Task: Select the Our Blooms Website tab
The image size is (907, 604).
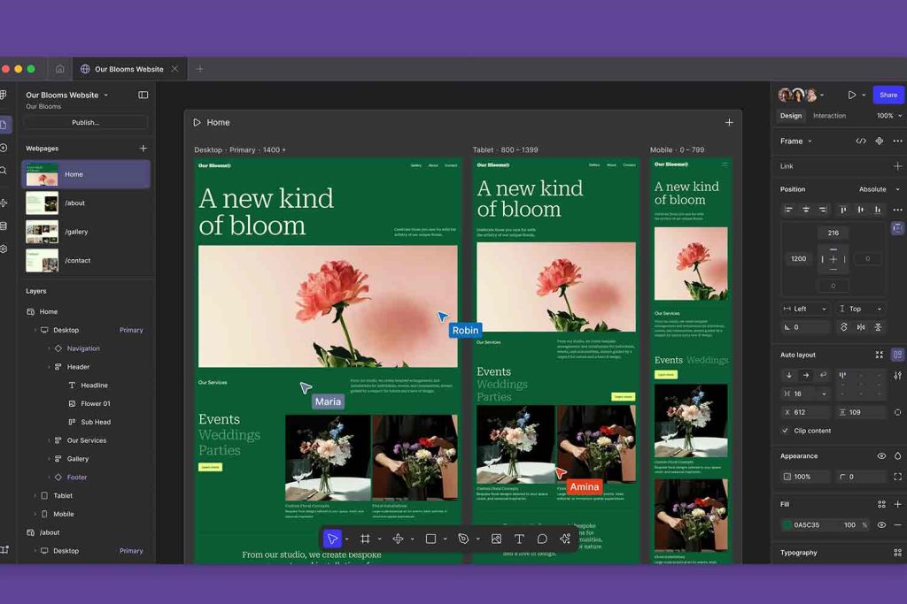Action: click(128, 69)
